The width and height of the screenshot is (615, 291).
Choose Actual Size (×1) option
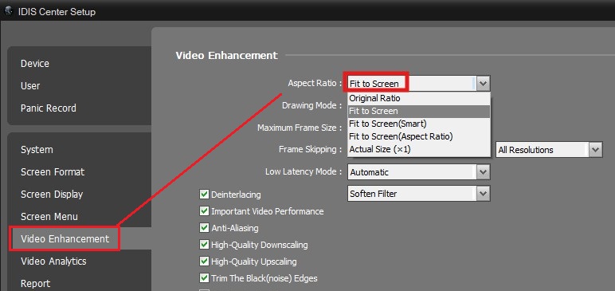click(419, 150)
